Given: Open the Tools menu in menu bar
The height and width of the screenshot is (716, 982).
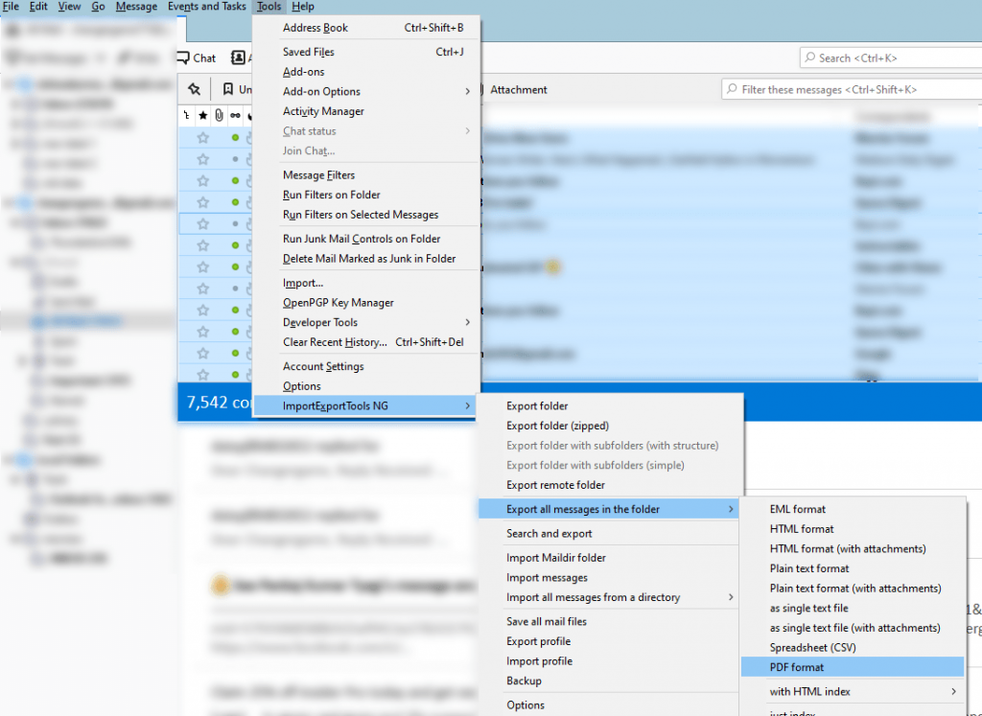Looking at the screenshot, I should coord(269,7).
